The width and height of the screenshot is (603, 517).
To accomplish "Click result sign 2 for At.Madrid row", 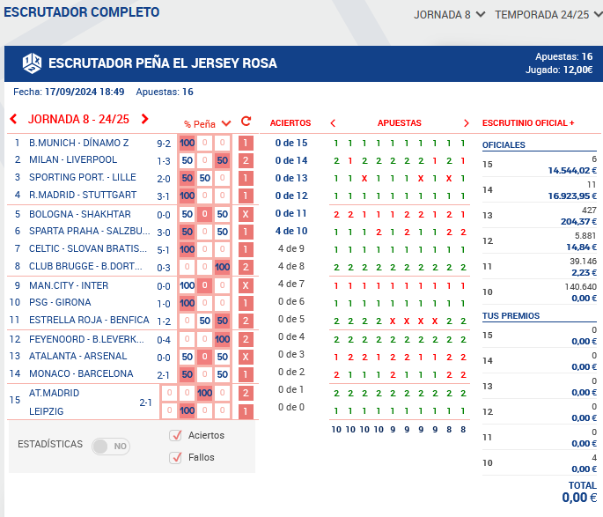I will click(x=246, y=393).
